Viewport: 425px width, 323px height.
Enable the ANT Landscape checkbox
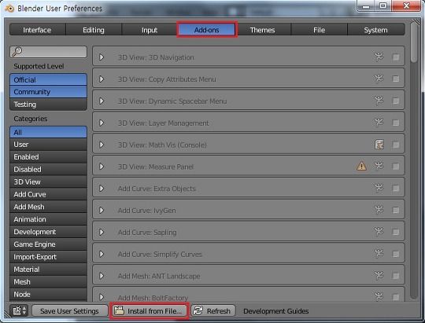pos(396,276)
